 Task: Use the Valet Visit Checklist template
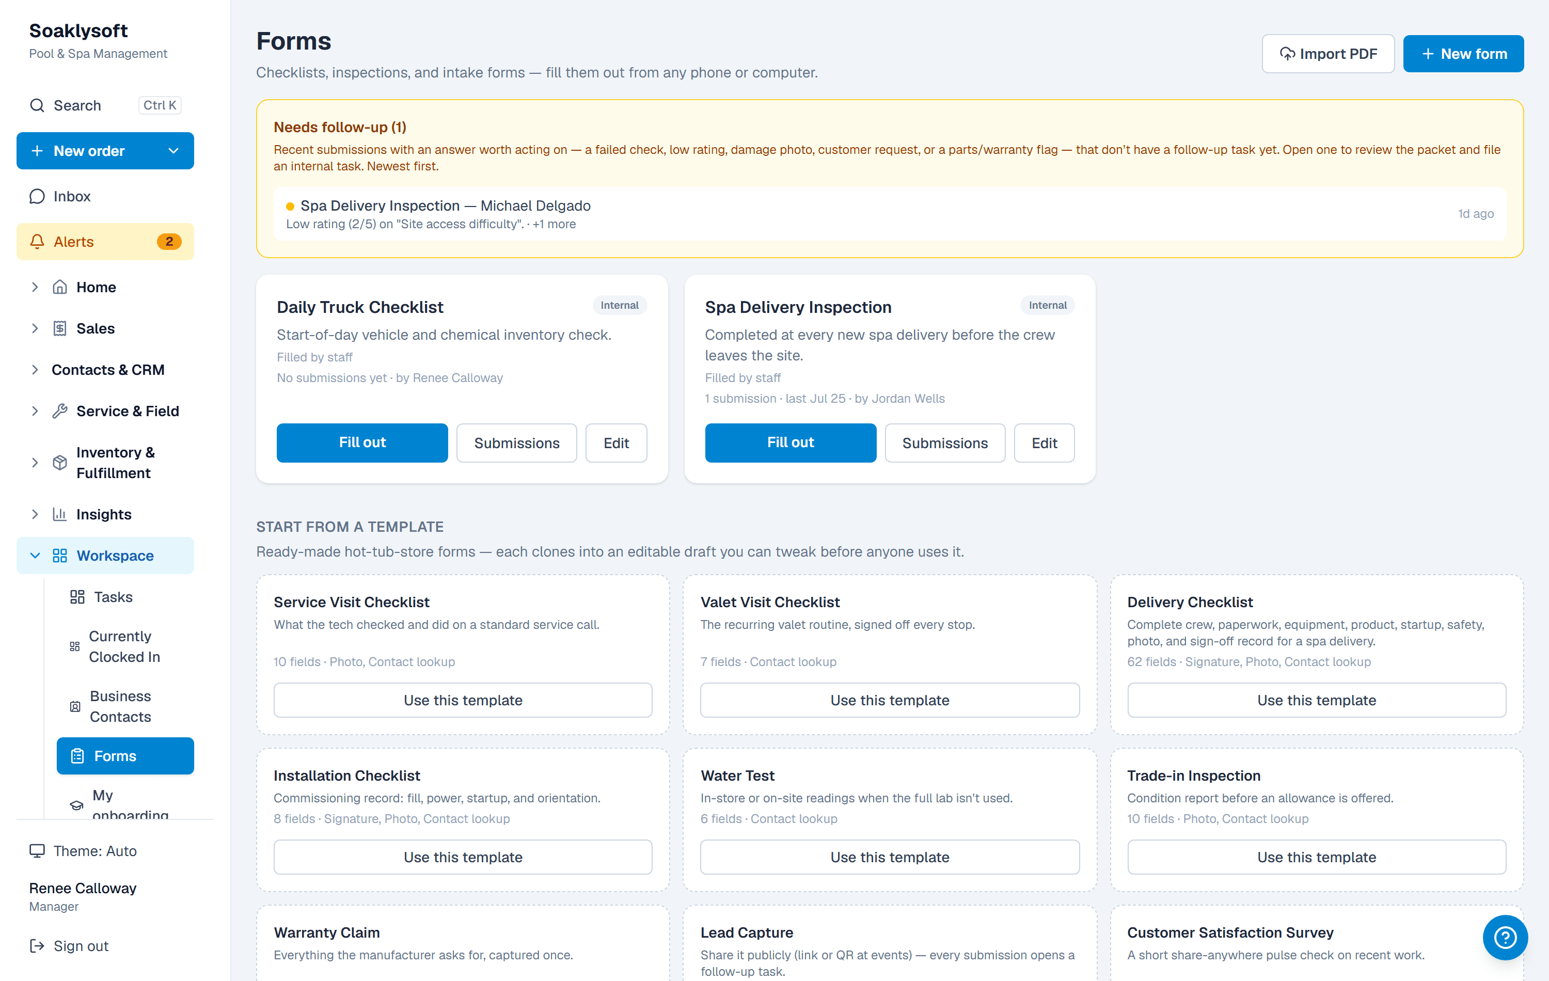coord(890,700)
